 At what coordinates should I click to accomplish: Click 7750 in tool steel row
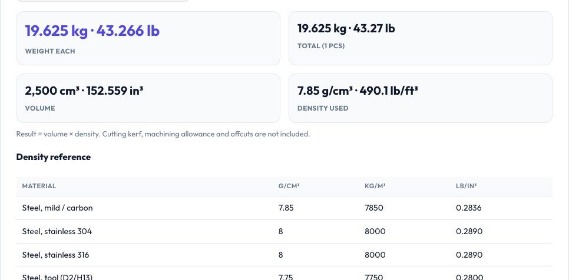pyautogui.click(x=374, y=277)
